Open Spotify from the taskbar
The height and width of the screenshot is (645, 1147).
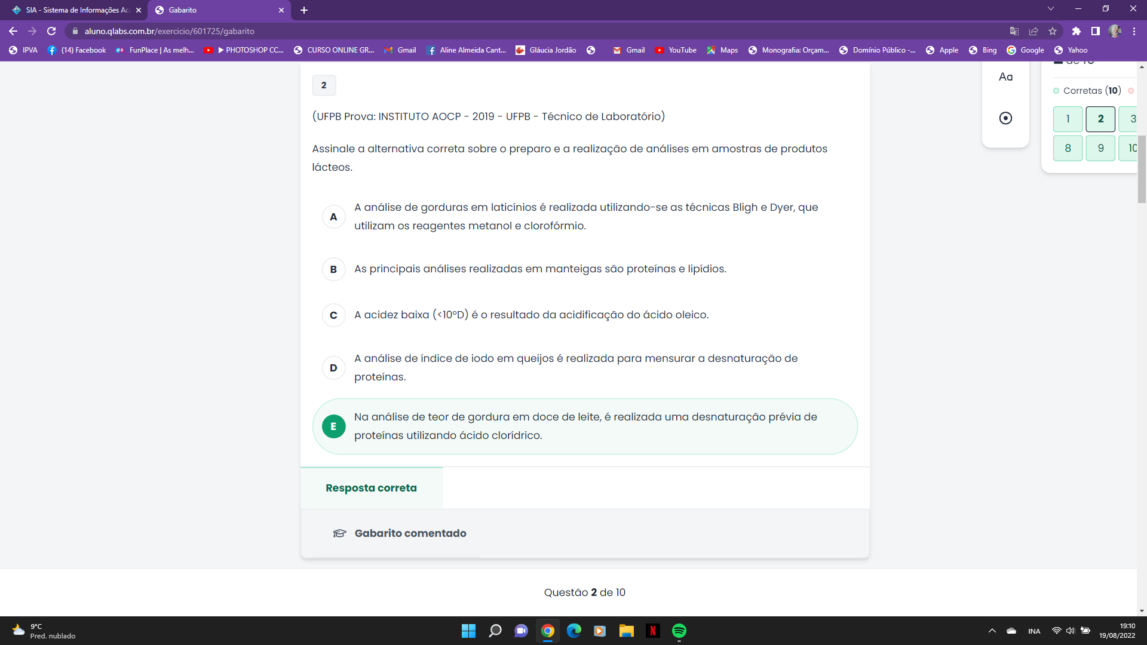click(x=679, y=631)
